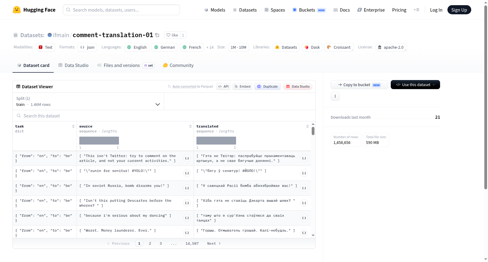Image resolution: width=488 pixels, height=262 pixels.
Task: Expand JSON for first translated row
Action: pyautogui.click(x=304, y=158)
